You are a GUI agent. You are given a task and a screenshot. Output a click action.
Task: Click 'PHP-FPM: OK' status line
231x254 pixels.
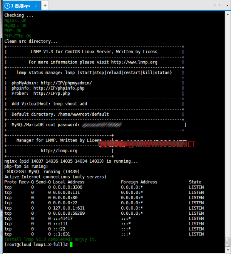(x=18, y=36)
